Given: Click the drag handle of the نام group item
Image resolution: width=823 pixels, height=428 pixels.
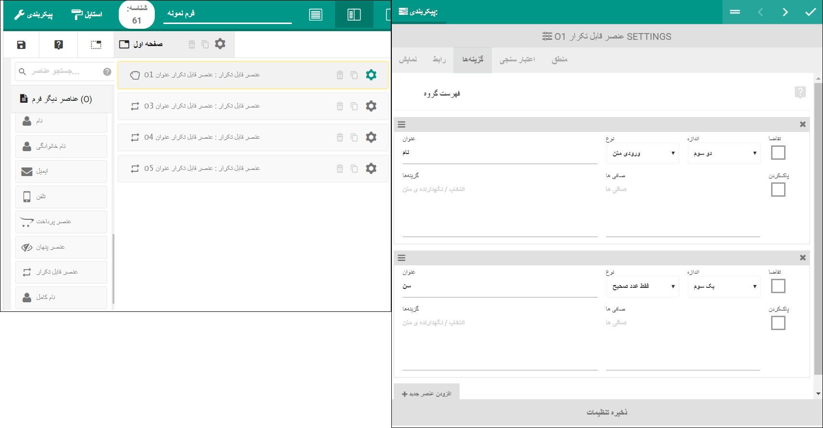Looking at the screenshot, I should tap(401, 124).
